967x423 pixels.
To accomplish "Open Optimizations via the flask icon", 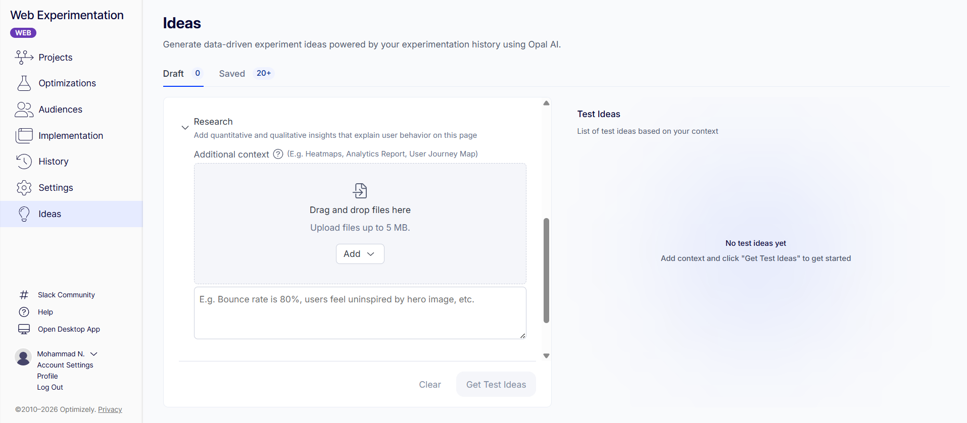I will click(24, 83).
